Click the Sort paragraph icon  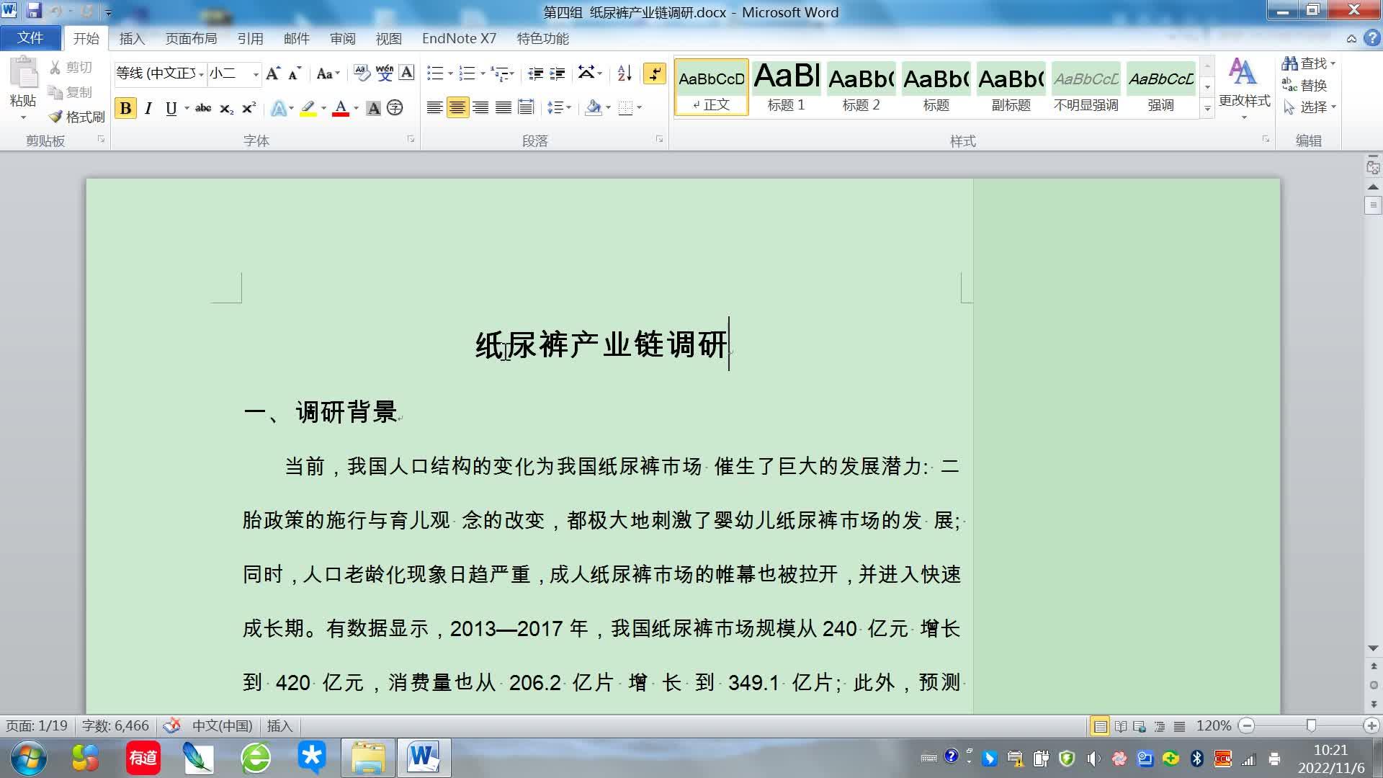tap(625, 73)
